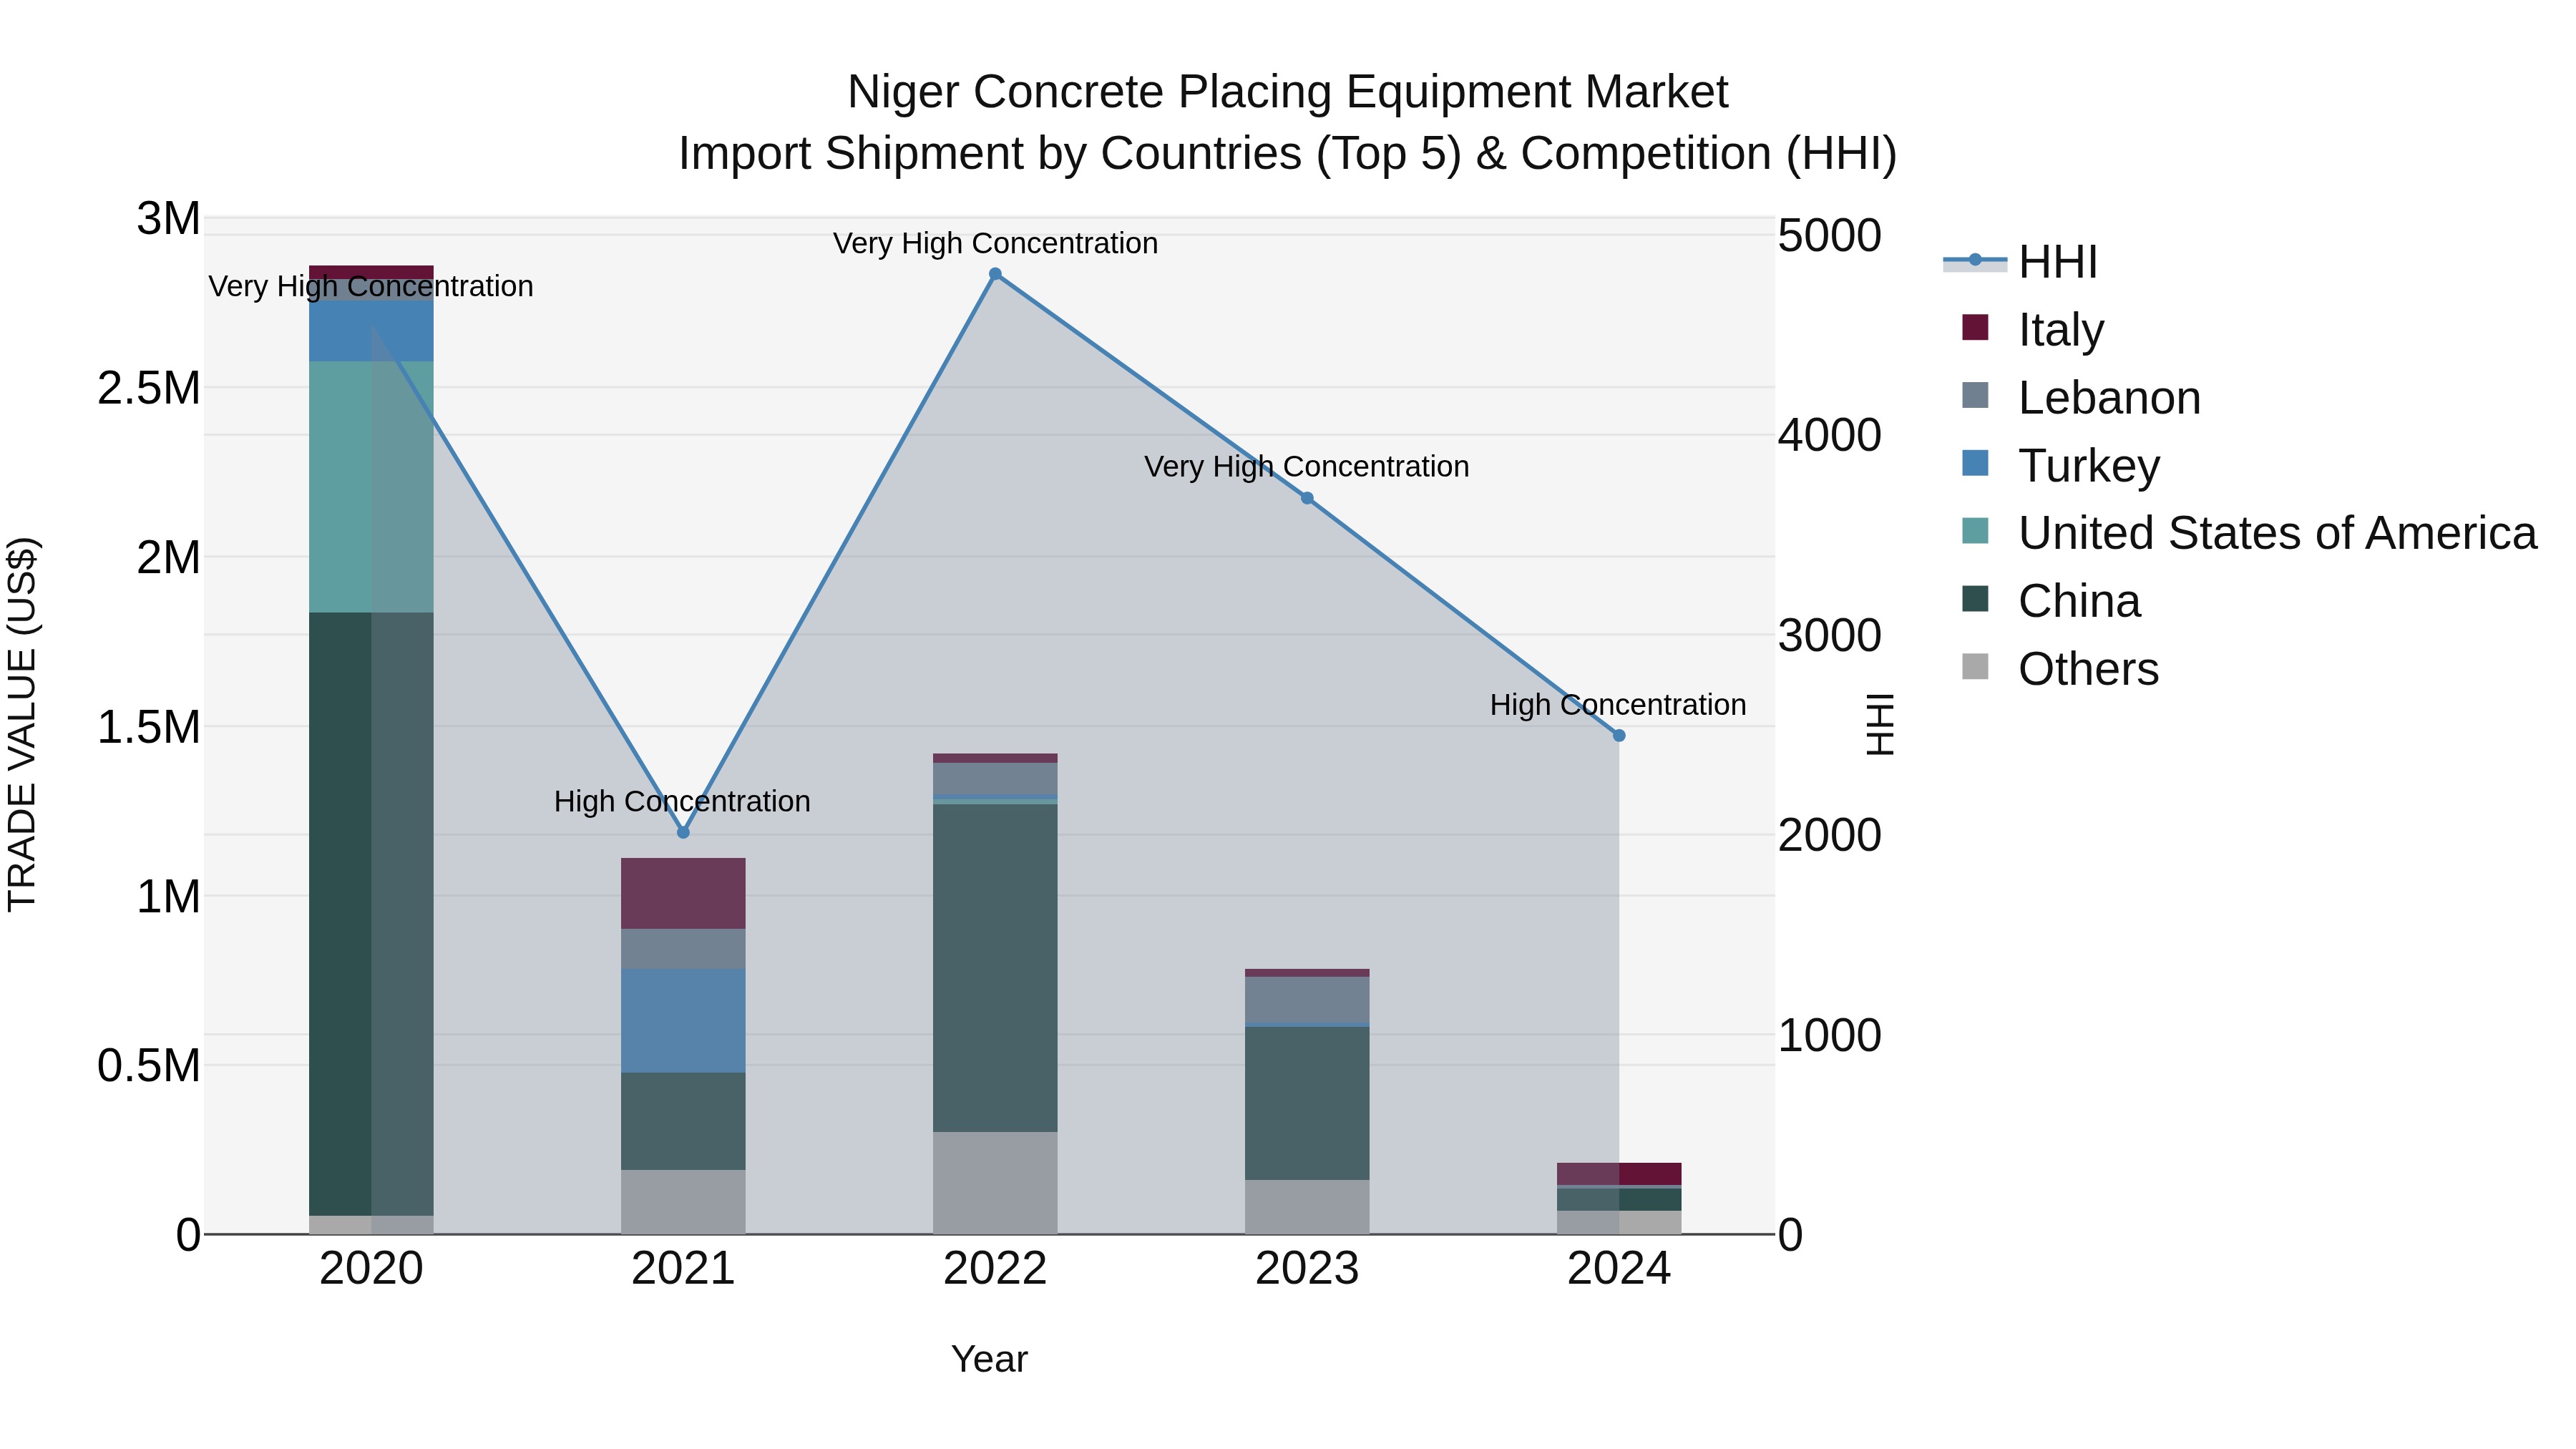Select the Others legend label
Image resolution: width=2576 pixels, height=1449 pixels.
pos(2088,669)
